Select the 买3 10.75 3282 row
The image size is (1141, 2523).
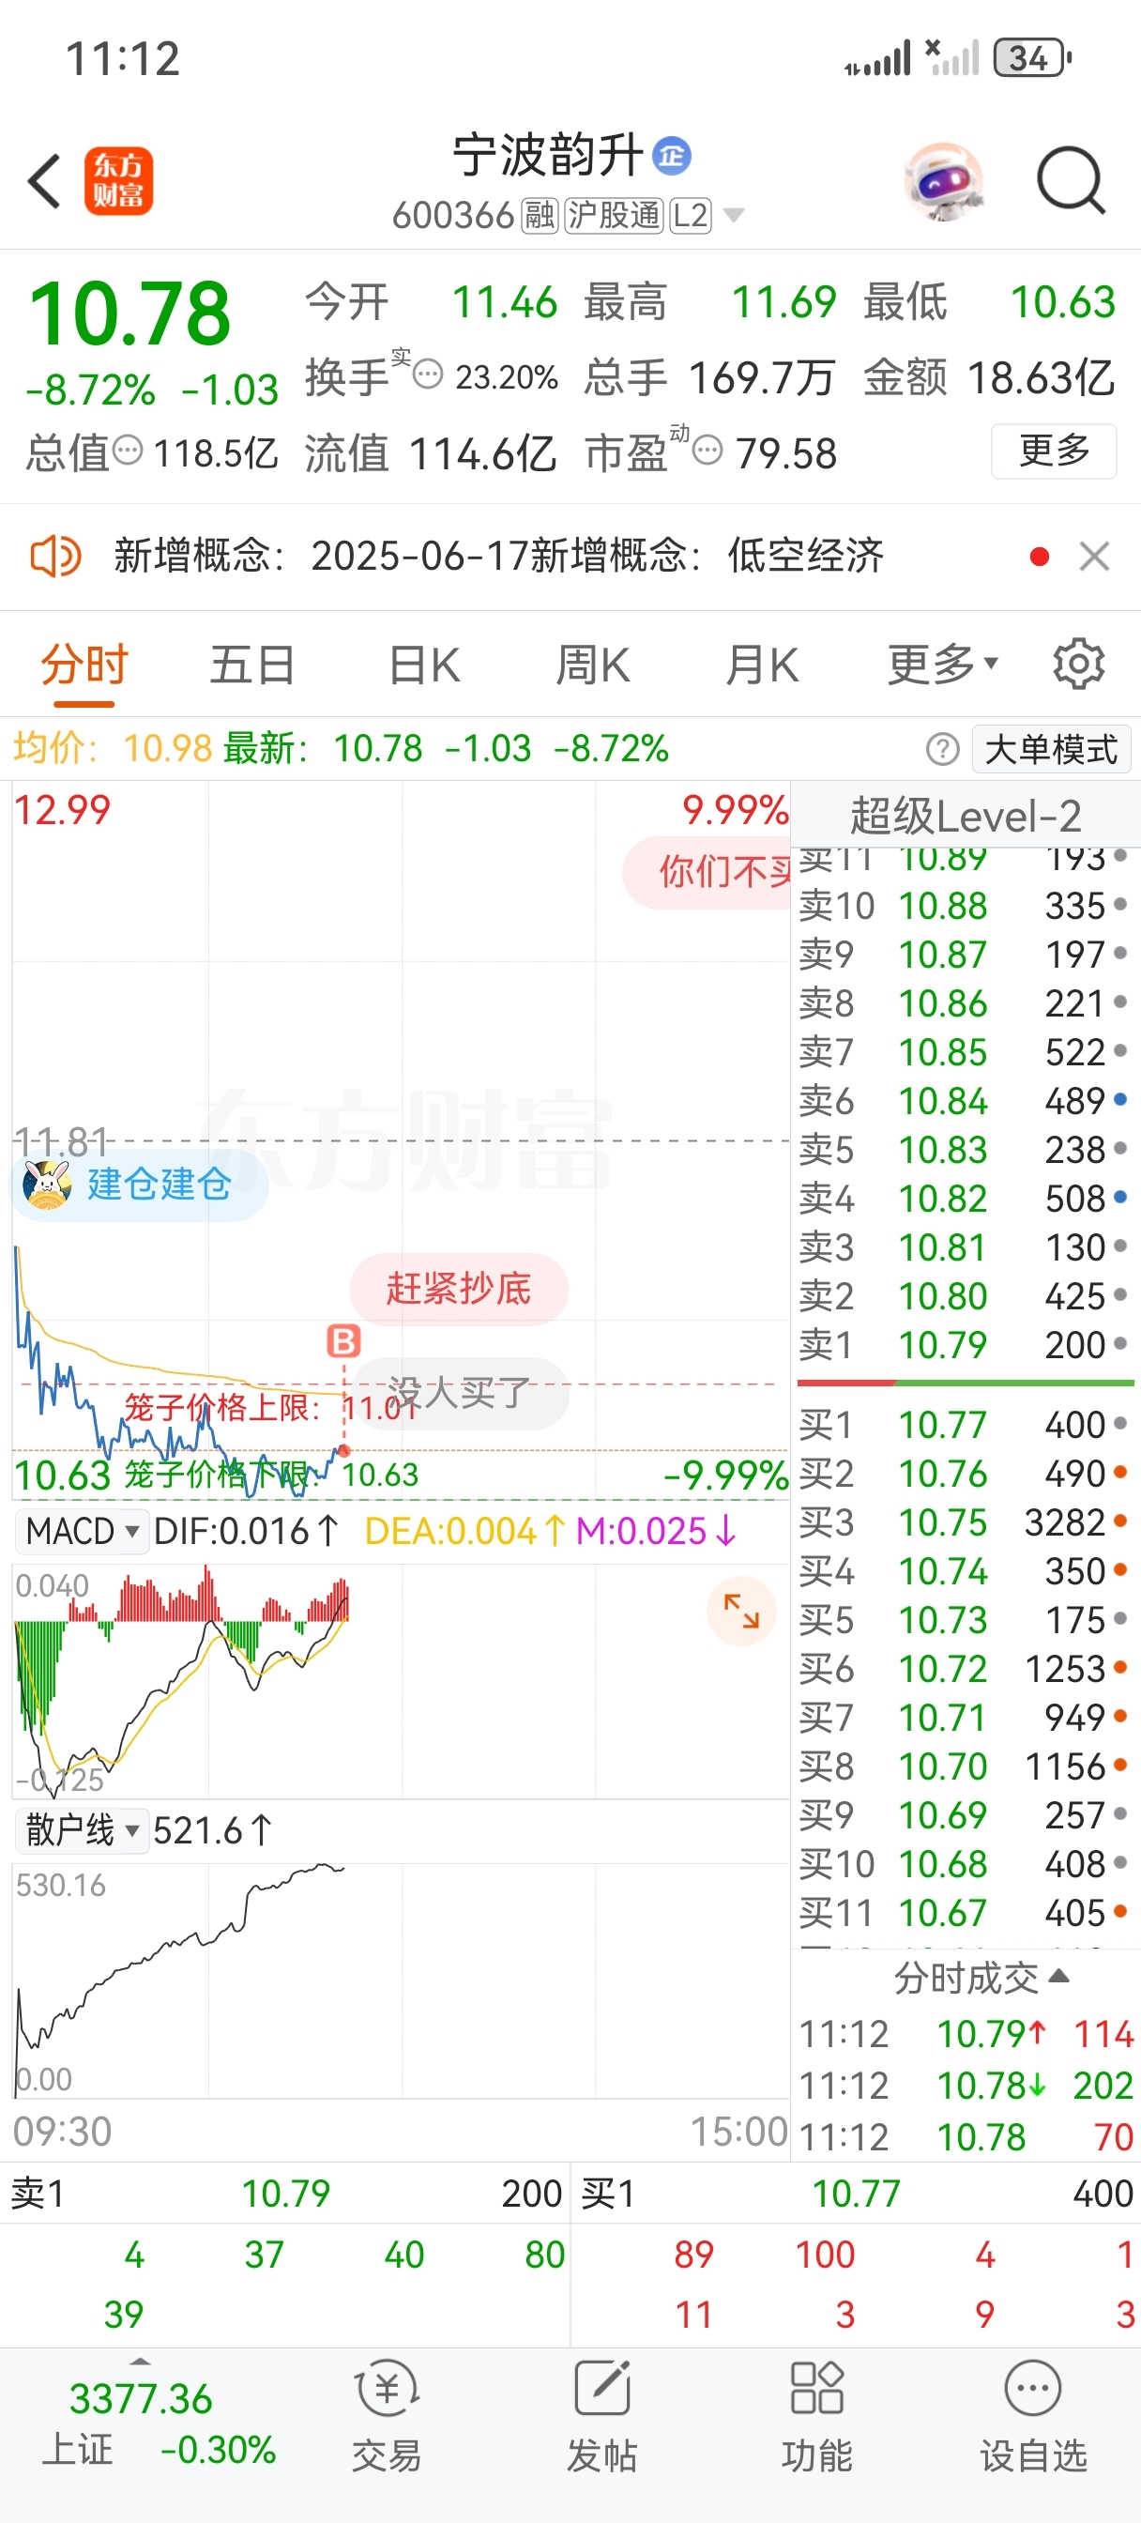coord(966,1522)
